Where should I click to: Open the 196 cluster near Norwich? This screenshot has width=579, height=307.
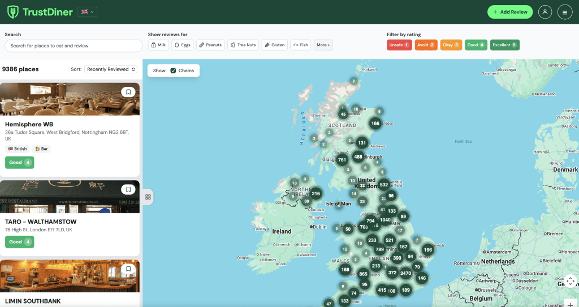tap(428, 250)
